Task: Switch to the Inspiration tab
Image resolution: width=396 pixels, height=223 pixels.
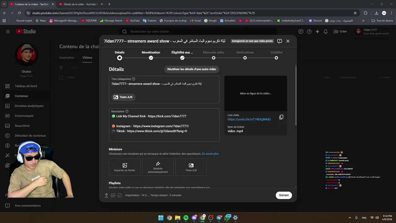Action: (67, 58)
